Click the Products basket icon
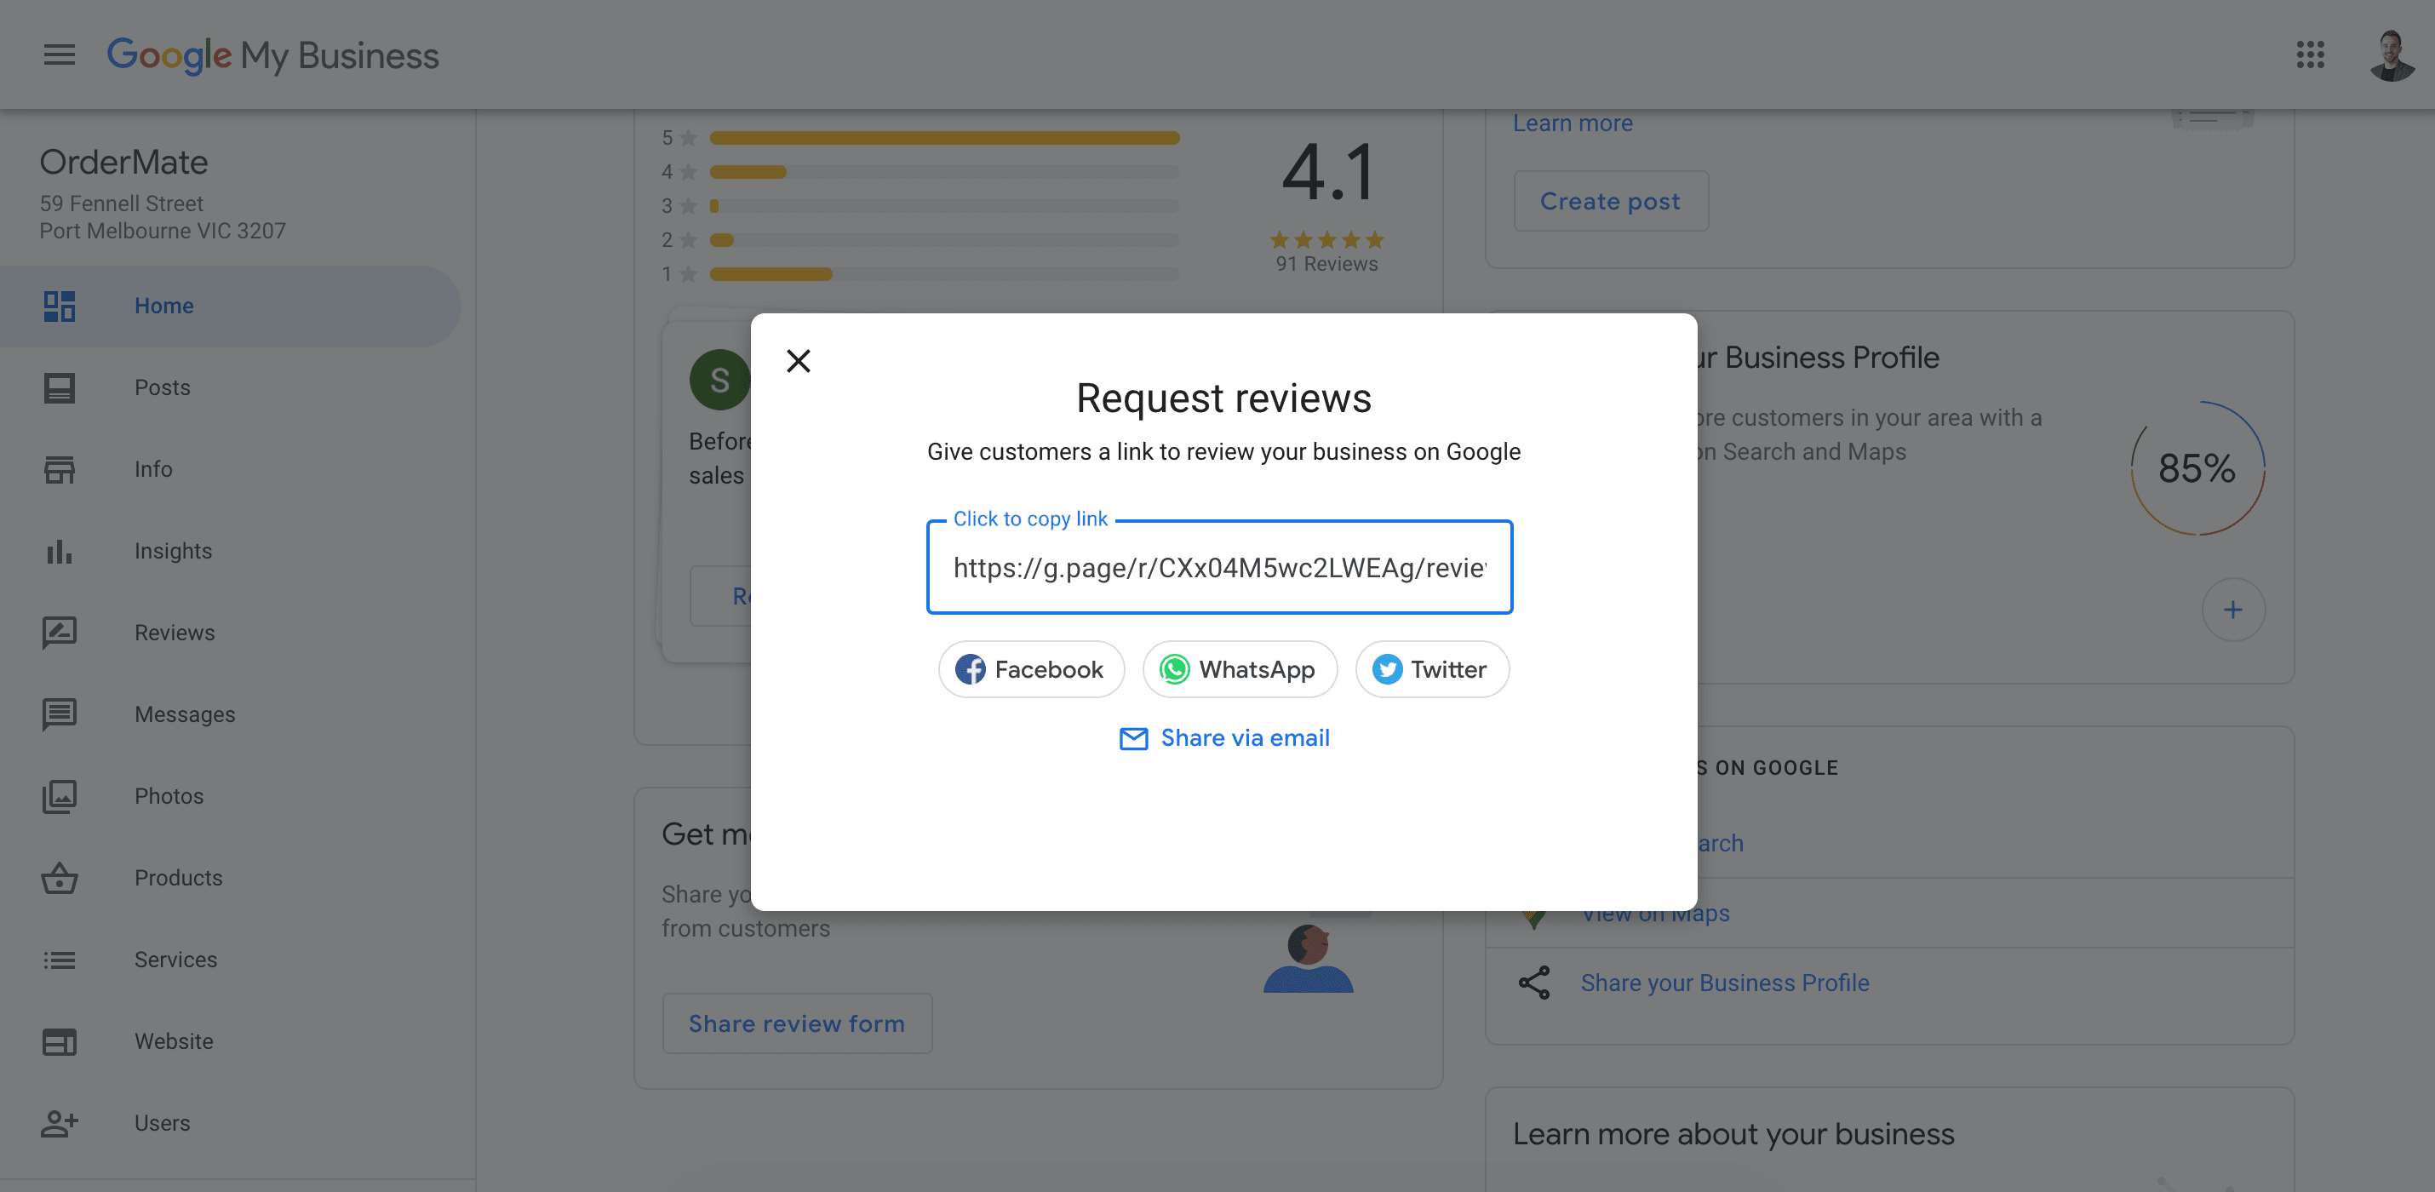The image size is (2435, 1192). (59, 878)
